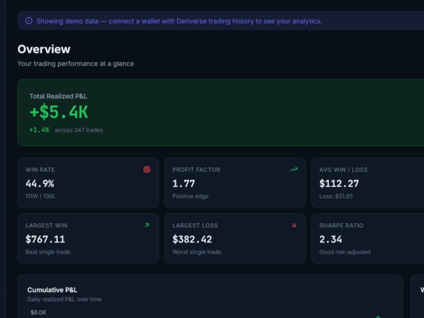Image resolution: width=424 pixels, height=318 pixels.
Task: Click the AVG WIN / LOSS label
Action: pos(343,170)
